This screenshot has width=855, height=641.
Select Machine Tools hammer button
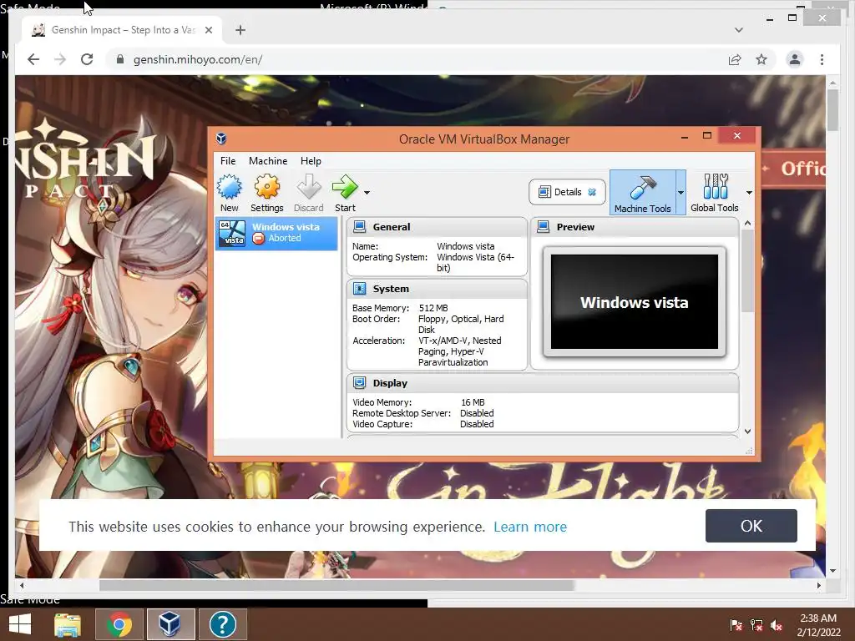pos(642,193)
